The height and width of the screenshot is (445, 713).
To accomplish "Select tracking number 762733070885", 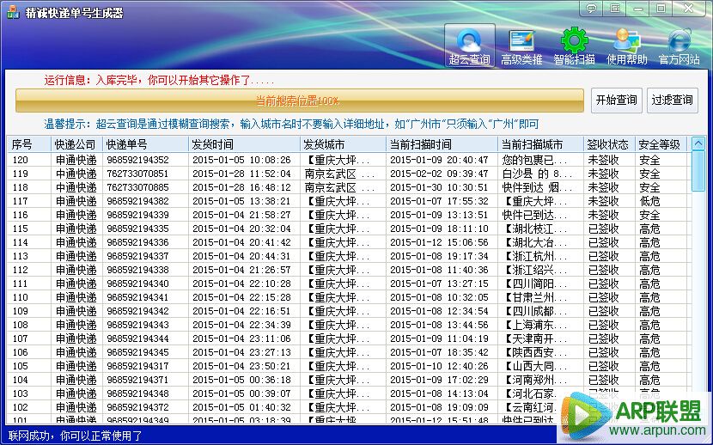I will point(137,187).
